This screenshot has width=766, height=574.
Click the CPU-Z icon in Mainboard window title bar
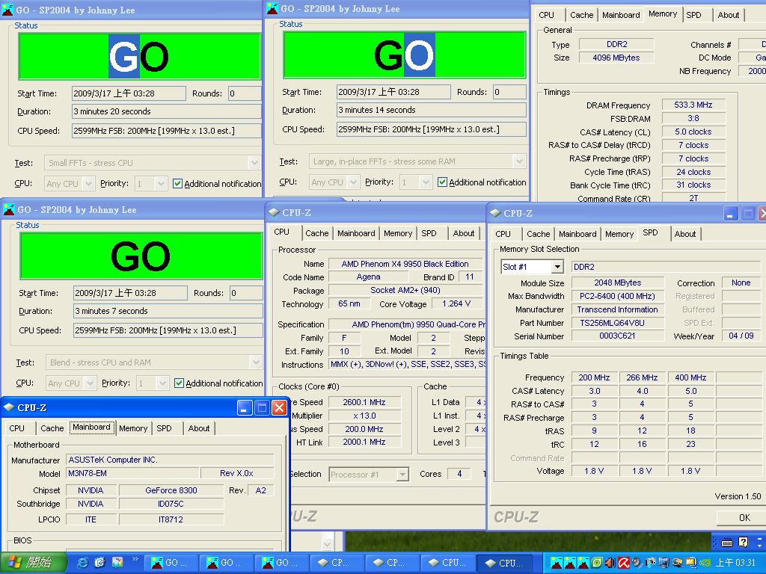(x=9, y=407)
